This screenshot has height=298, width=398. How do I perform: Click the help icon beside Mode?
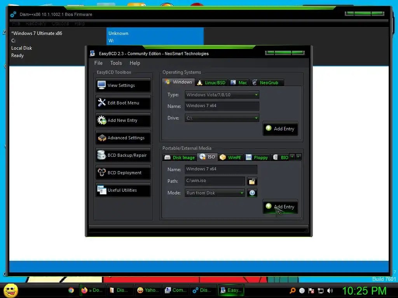(252, 193)
